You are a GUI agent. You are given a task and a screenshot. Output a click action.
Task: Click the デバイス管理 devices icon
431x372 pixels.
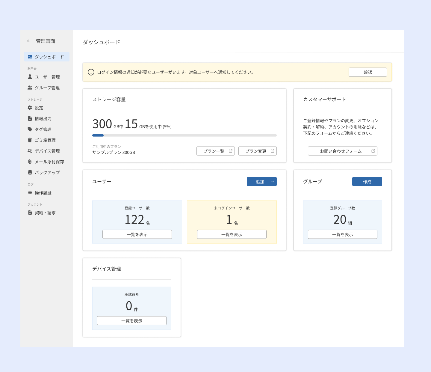click(x=30, y=151)
